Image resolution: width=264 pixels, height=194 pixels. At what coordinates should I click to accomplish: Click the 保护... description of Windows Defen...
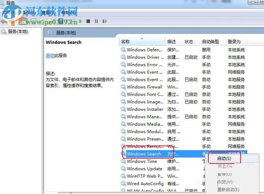click(173, 50)
